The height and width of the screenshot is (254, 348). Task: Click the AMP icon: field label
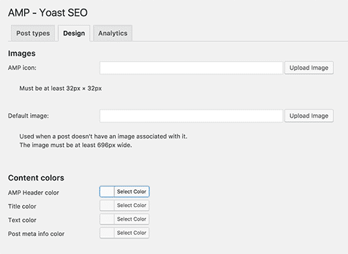tap(22, 68)
